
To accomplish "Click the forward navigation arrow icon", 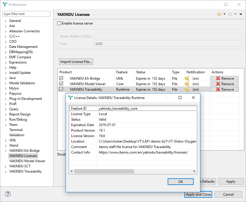I will [230, 14].
